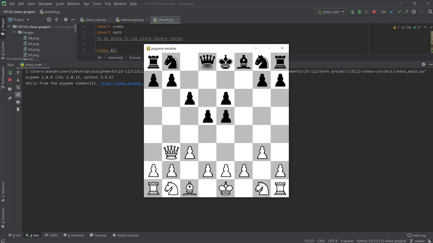433x243 pixels.
Task: Toggle soft-wrap in Run console
Action: [18, 87]
